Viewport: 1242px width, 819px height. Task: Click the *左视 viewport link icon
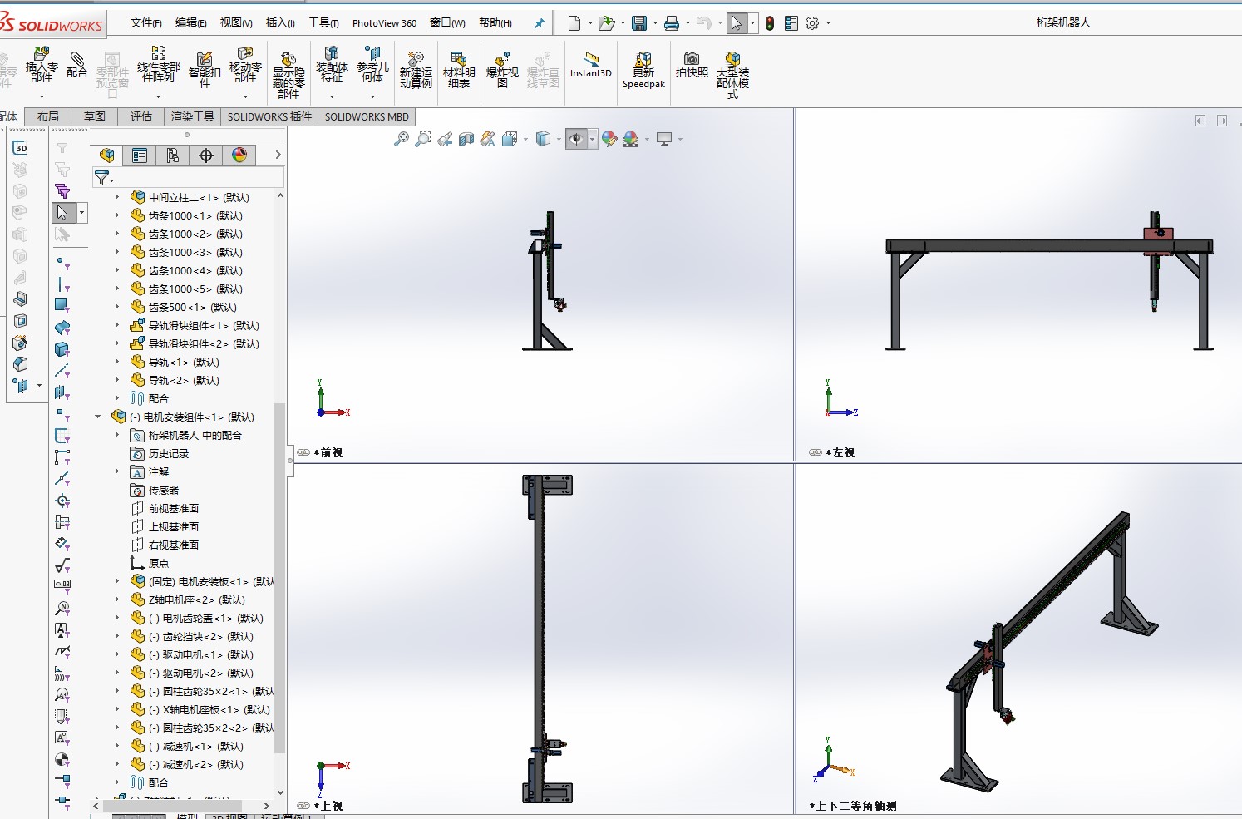coord(816,453)
